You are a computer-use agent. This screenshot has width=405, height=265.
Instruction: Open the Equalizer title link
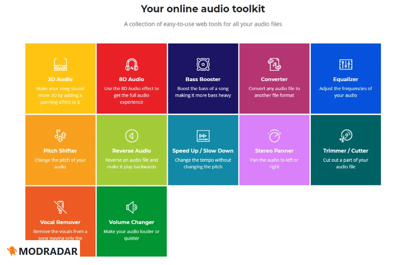(346, 80)
